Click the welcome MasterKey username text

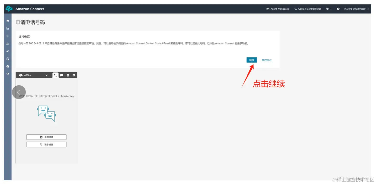point(46,96)
